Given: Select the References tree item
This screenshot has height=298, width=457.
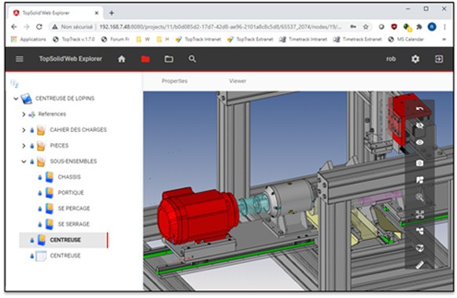Looking at the screenshot, I should pyautogui.click(x=52, y=114).
